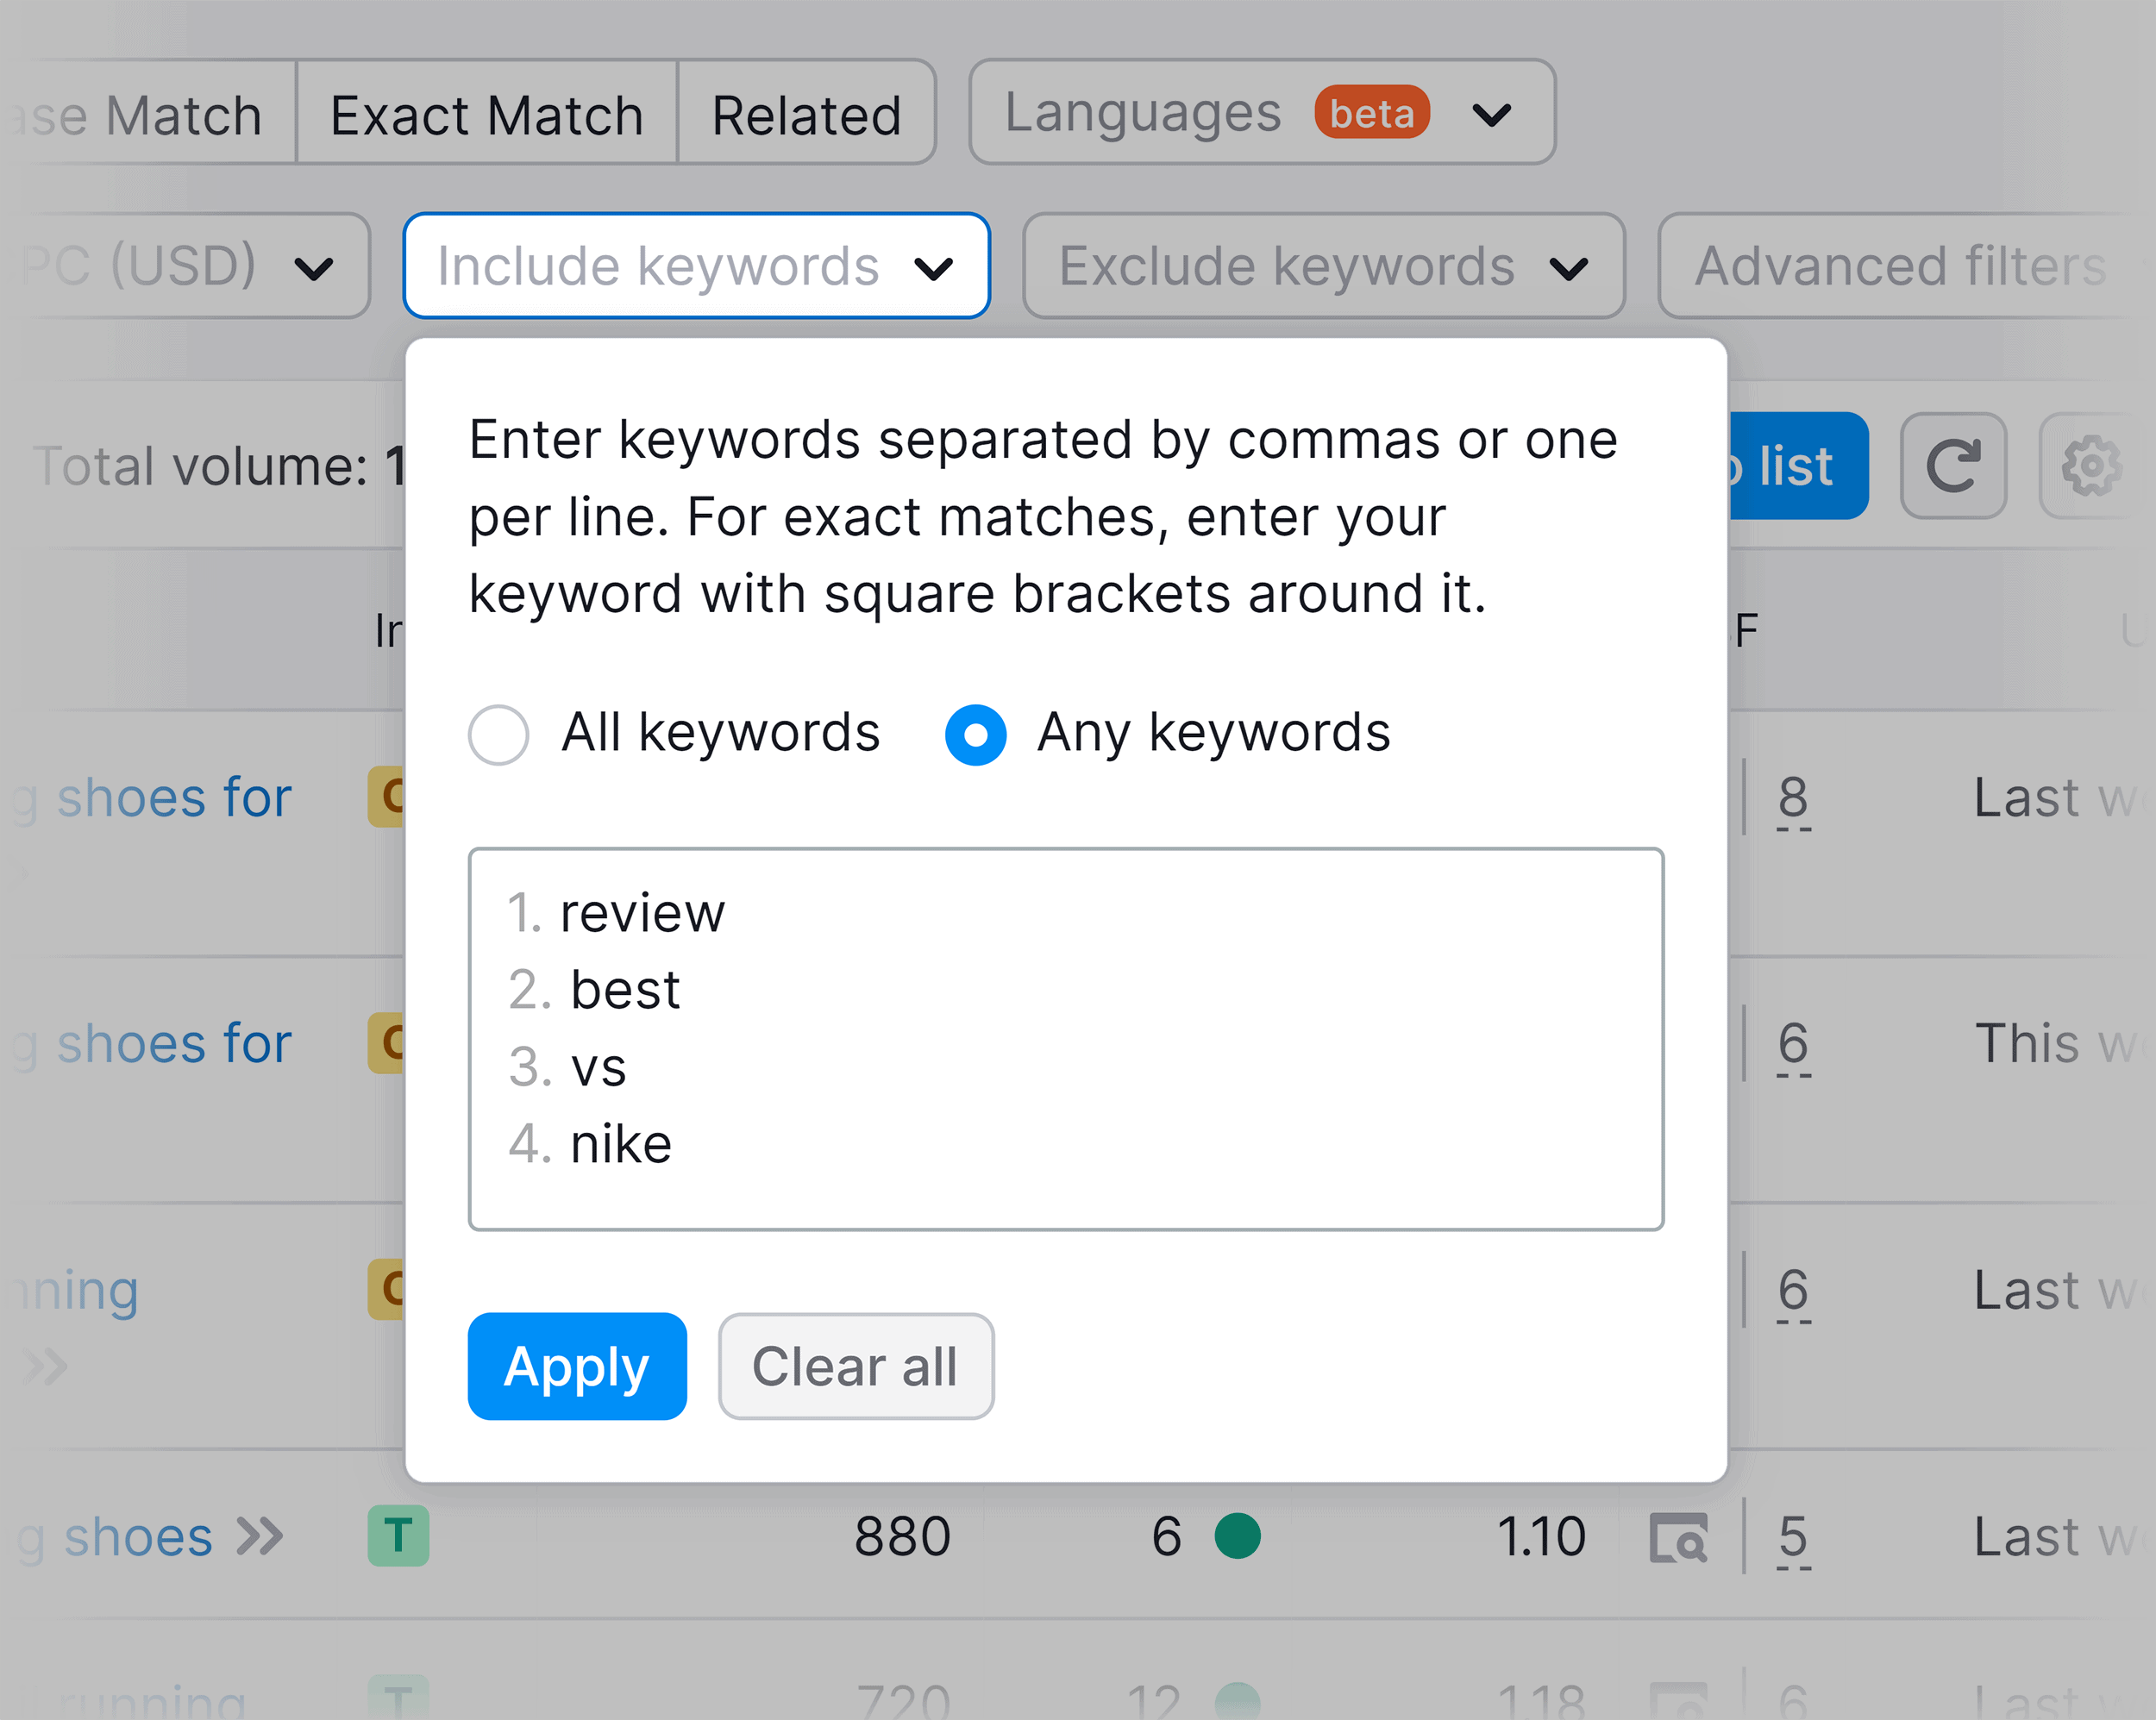
Task: Refresh the keyword results list
Action: point(1953,466)
